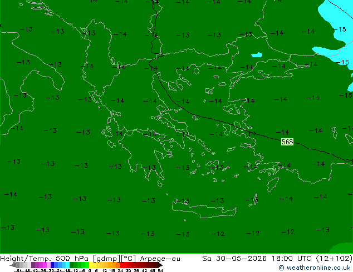The image size is (353, 272).
Task: Select the magenta swatch in the color scale
Action: pyautogui.click(x=45, y=265)
